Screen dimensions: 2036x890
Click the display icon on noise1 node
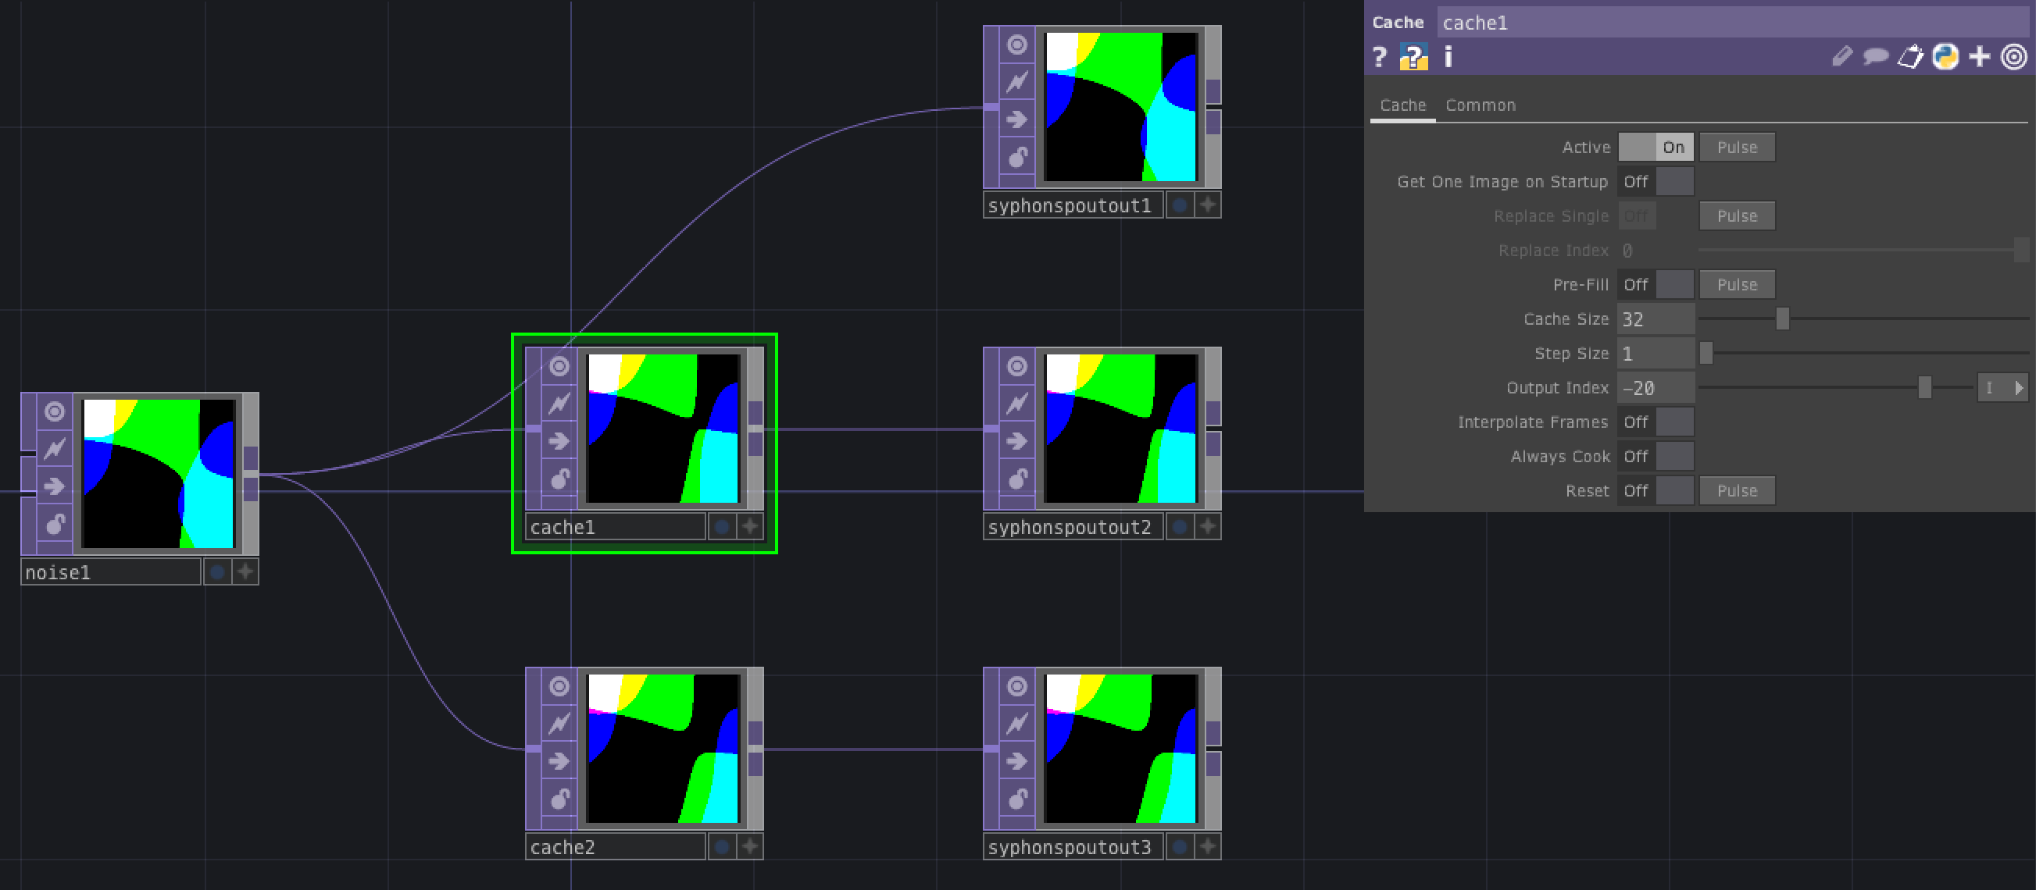tap(53, 411)
